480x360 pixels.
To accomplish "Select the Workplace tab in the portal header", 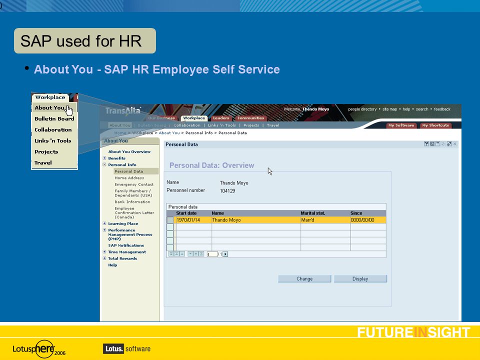I will pos(194,118).
